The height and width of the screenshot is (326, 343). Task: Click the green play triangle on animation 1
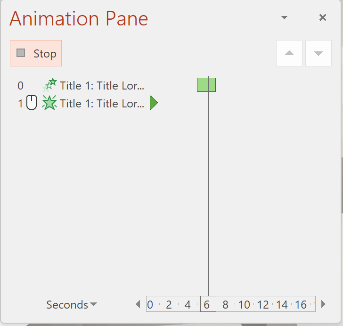[x=154, y=103]
